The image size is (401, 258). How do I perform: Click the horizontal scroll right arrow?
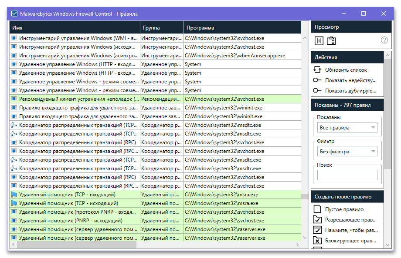[x=297, y=245]
